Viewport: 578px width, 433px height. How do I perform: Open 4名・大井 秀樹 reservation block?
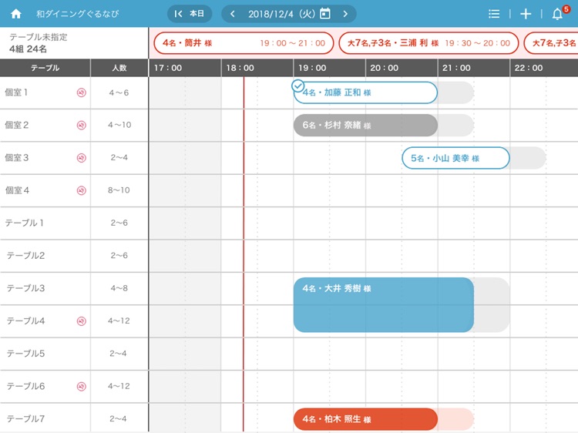coord(384,305)
